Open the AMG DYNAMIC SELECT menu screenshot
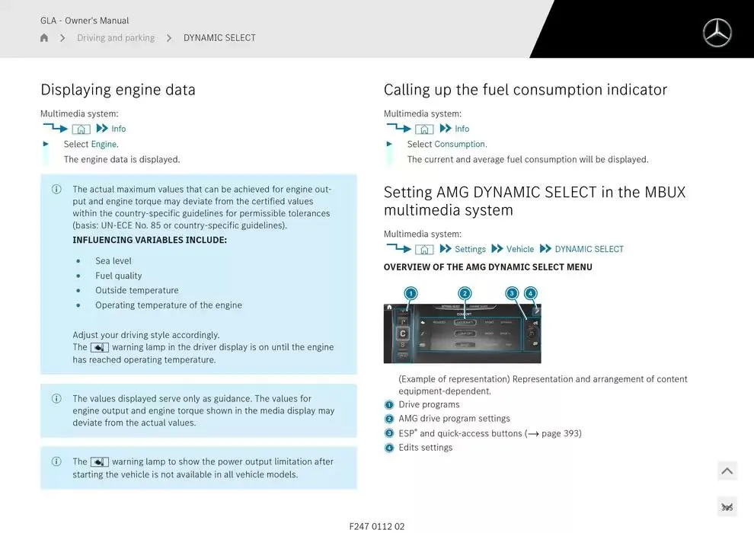 click(462, 334)
